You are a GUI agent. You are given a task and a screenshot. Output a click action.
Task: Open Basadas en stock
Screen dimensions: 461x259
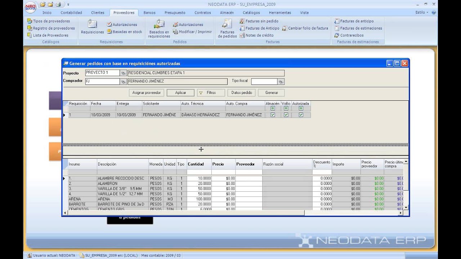[125, 32]
